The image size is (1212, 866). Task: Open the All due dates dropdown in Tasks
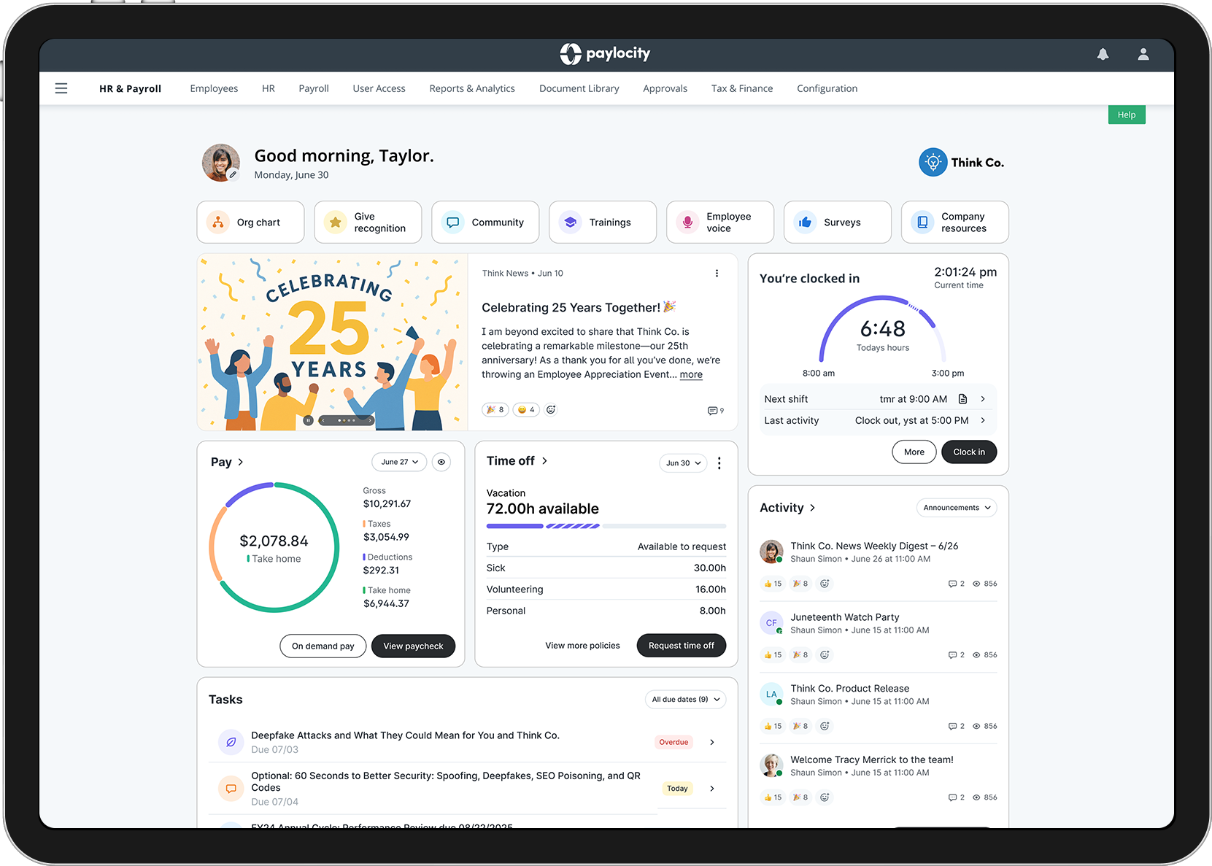(684, 699)
